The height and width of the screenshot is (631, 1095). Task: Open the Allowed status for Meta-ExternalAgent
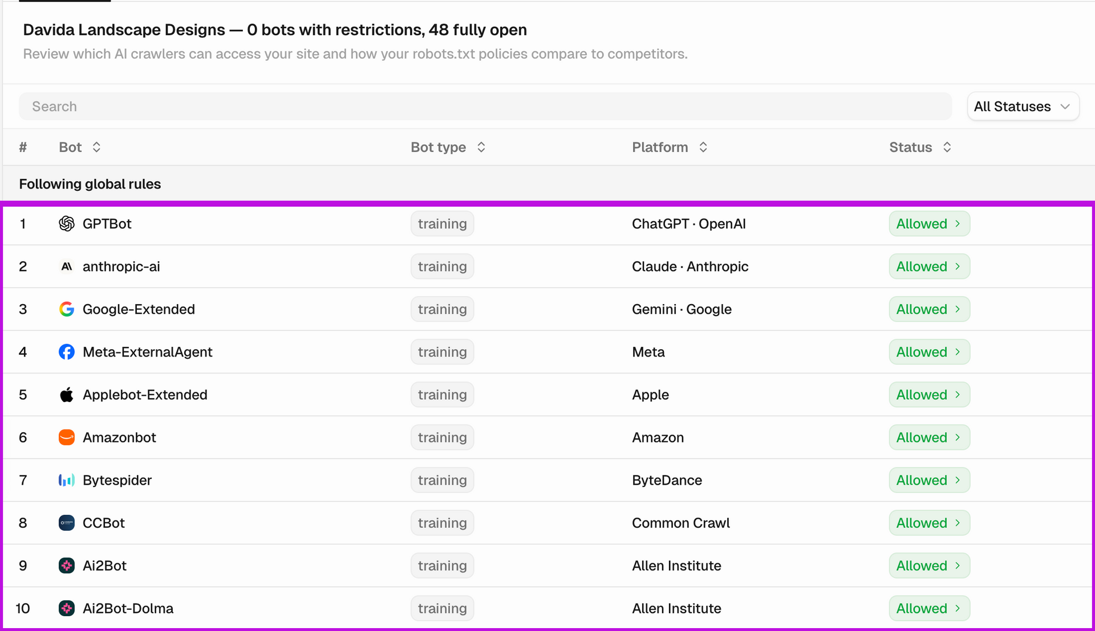[929, 352]
